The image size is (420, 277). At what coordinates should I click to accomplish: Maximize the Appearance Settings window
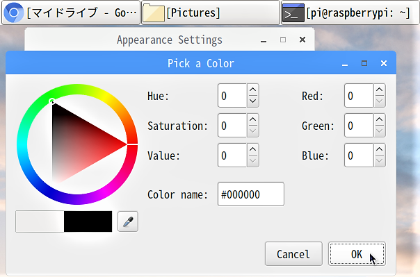click(x=283, y=40)
